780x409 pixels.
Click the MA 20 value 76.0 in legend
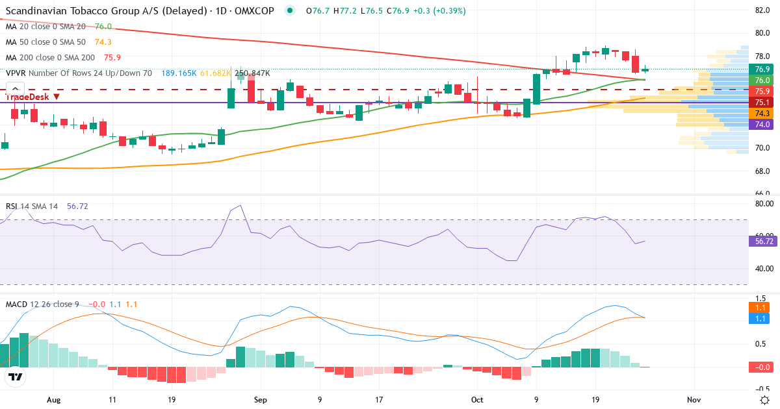[x=103, y=27]
